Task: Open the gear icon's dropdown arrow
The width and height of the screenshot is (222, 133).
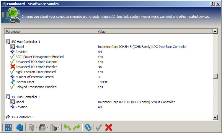Action: [48, 128]
